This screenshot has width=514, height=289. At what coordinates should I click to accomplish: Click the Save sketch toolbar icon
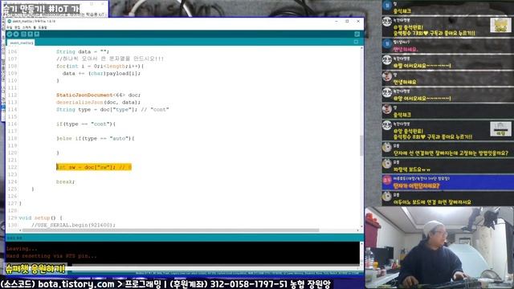click(x=37, y=34)
